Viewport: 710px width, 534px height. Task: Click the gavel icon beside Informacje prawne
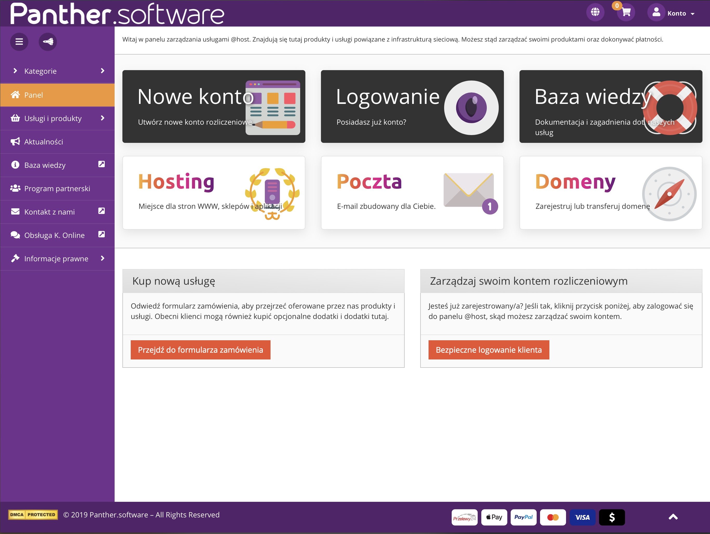click(15, 258)
